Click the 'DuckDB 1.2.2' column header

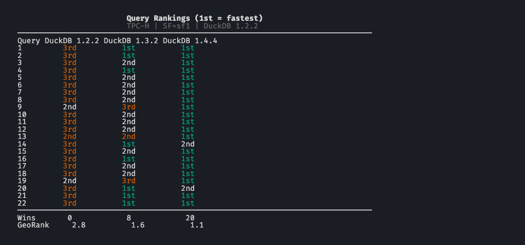[72, 41]
